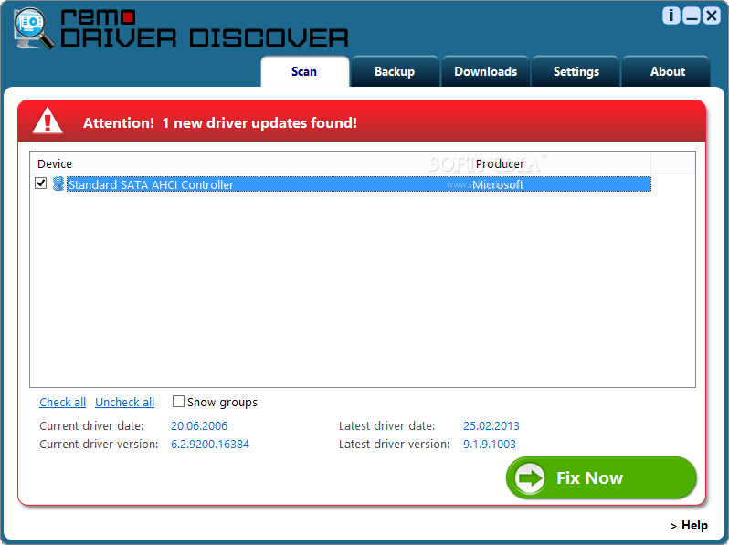
Task: Click the Attention driver updates found banner text
Action: click(x=220, y=122)
